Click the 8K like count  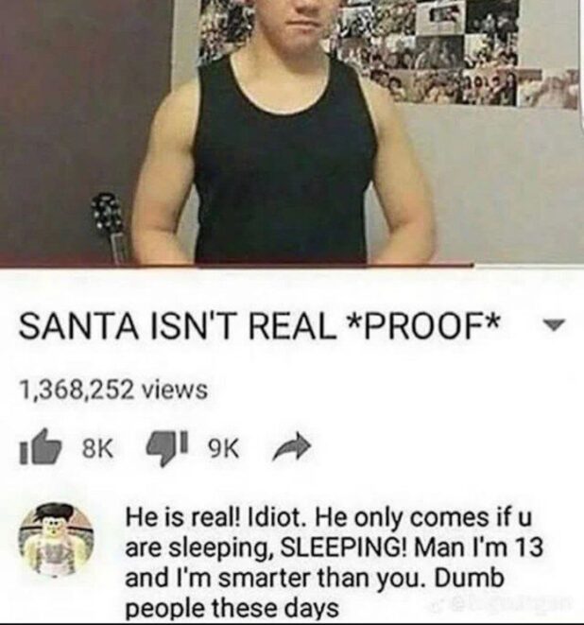click(97, 449)
